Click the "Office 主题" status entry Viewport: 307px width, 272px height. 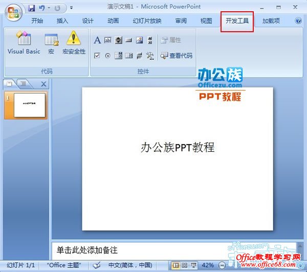[64, 265]
